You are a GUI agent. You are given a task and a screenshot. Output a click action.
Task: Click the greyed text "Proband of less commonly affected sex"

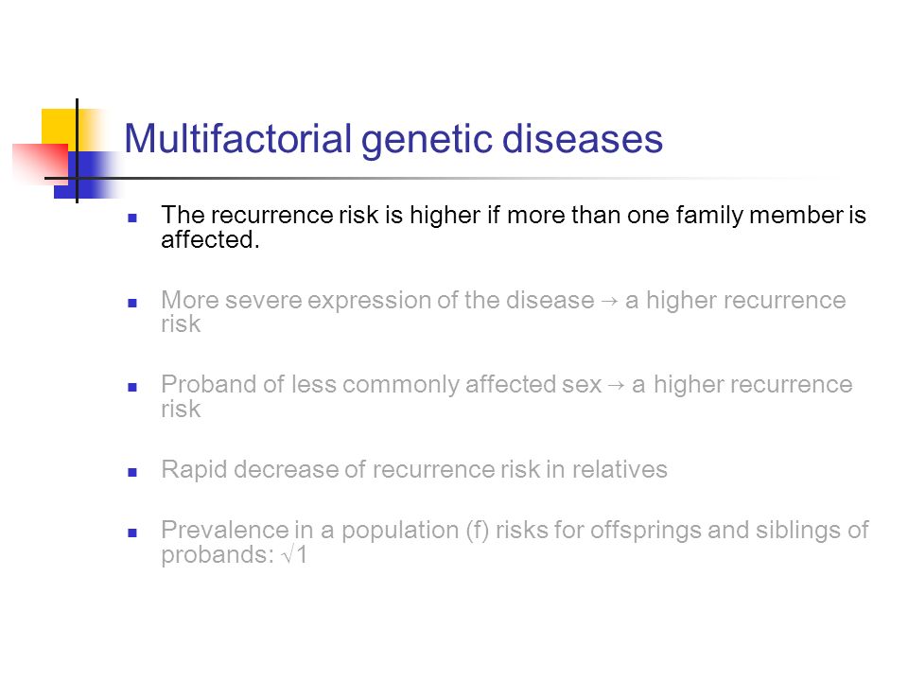(x=381, y=385)
